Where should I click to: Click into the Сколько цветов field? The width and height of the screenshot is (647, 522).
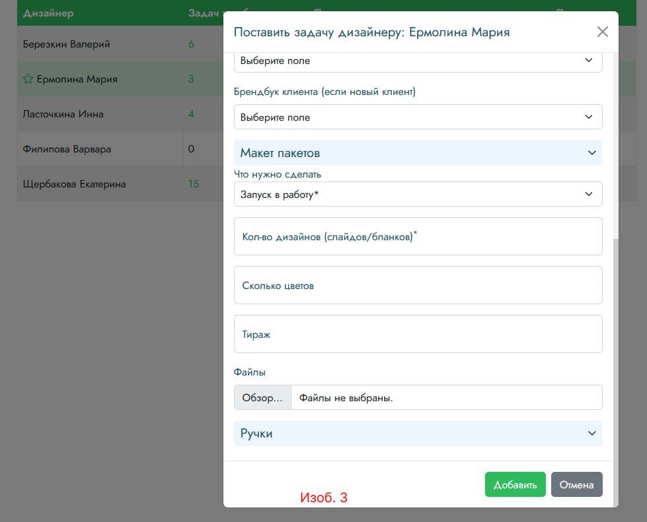(x=418, y=285)
